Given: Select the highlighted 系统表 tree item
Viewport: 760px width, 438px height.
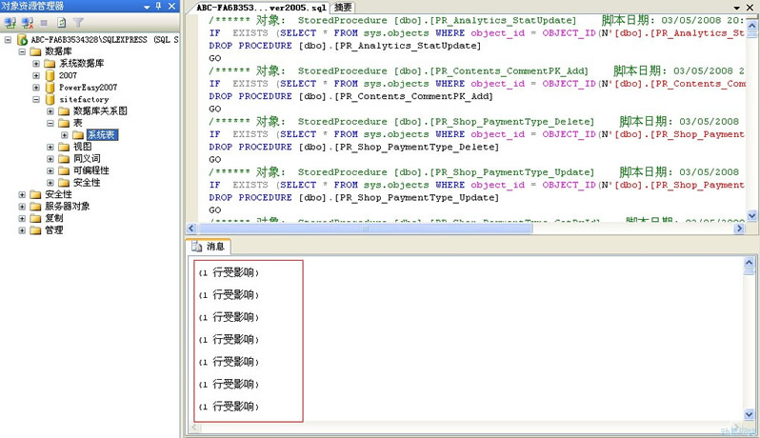Looking at the screenshot, I should pyautogui.click(x=102, y=134).
